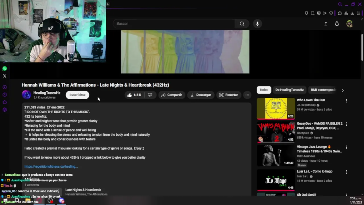The width and height of the screenshot is (364, 205).
Task: Open Luar La L - Como lo hago title
Action: (315, 171)
